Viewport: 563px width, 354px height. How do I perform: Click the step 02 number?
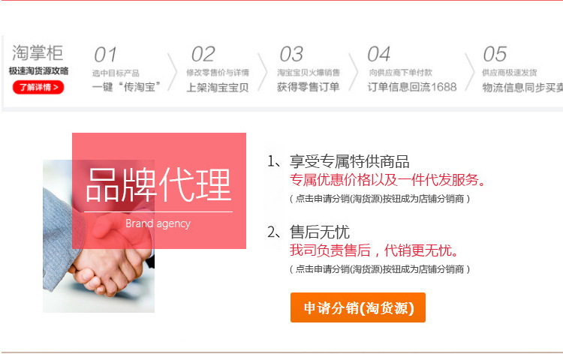pyautogui.click(x=203, y=55)
